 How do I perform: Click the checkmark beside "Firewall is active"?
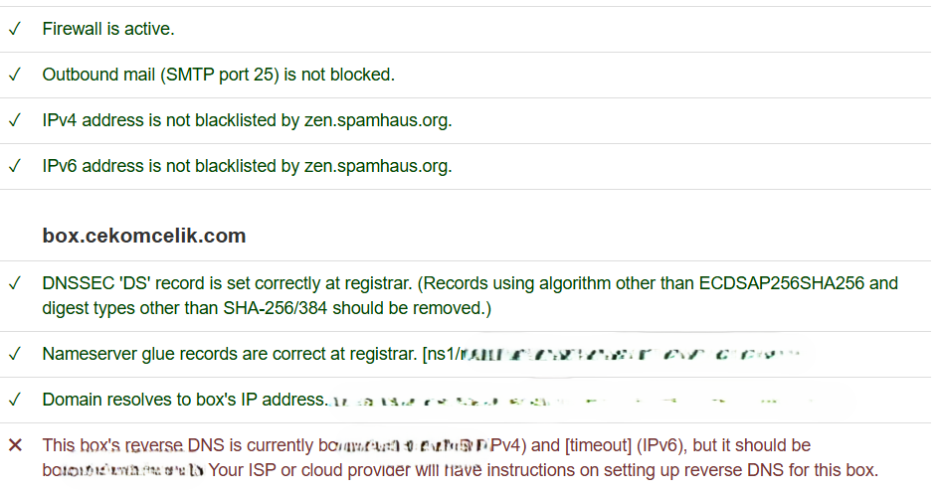[14, 29]
